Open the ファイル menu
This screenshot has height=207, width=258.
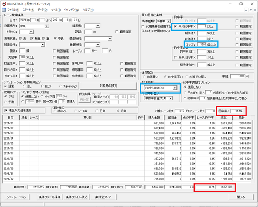pyautogui.click(x=13, y=10)
